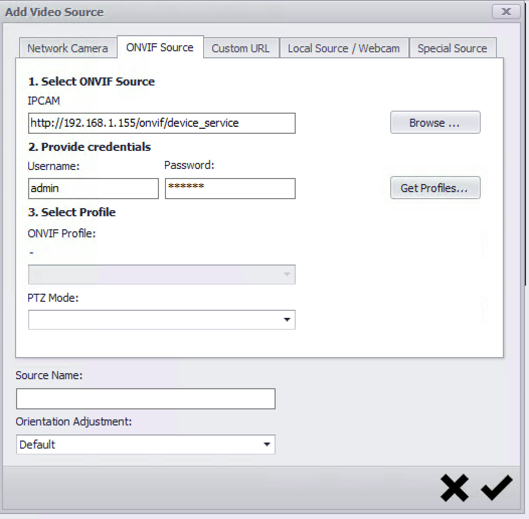Open the Orientation Adjustment dropdown

point(146,445)
